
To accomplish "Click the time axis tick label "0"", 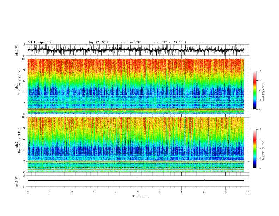I will 28,192.
